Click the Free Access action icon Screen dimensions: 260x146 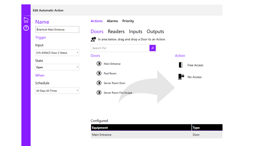[181, 65]
